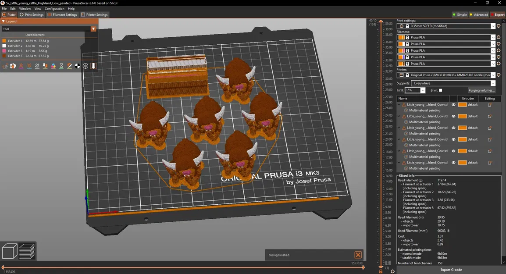Viewport: 506px width, 274px height.
Task: Toggle Seams visibility icon in legend
Action: (x=37, y=66)
